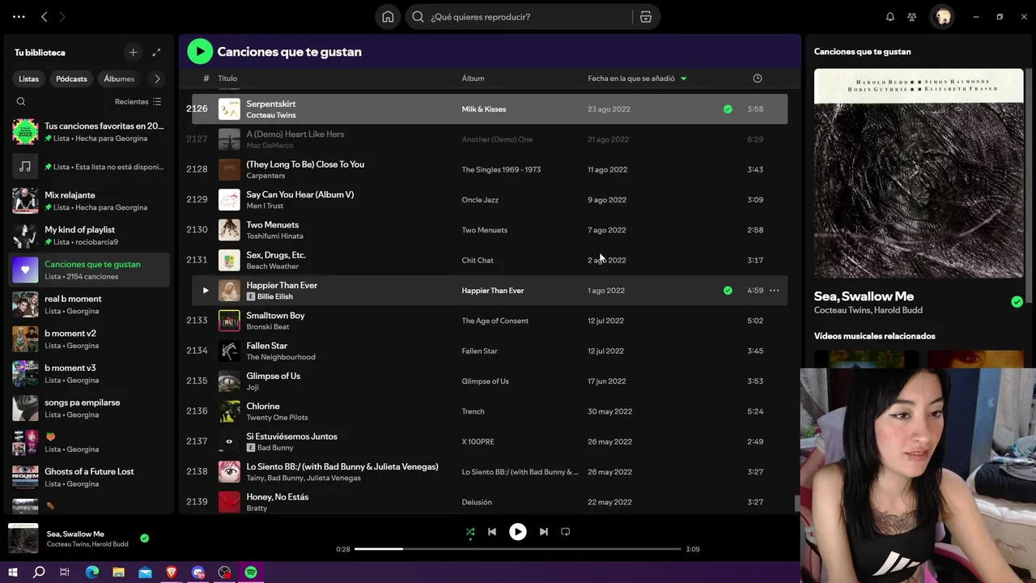Image resolution: width=1036 pixels, height=583 pixels.
Task: Toggle liked status of Sea, Swallow Me panel
Action: tap(1017, 302)
